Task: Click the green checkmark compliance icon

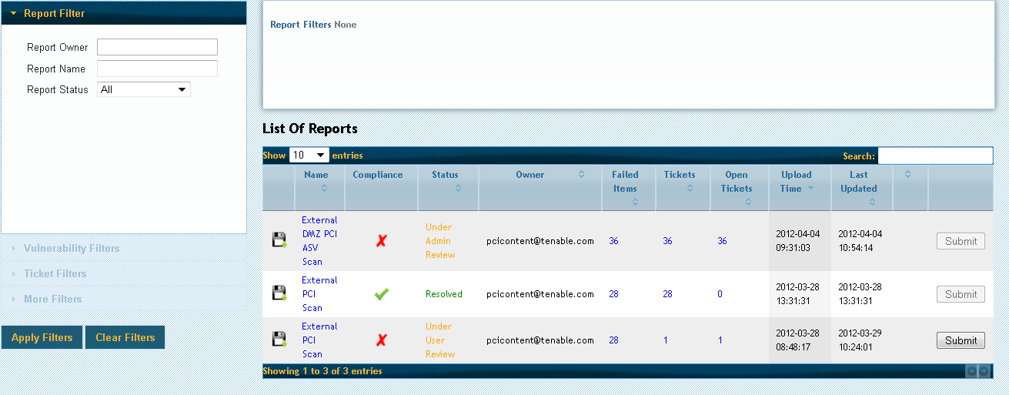Action: (381, 294)
